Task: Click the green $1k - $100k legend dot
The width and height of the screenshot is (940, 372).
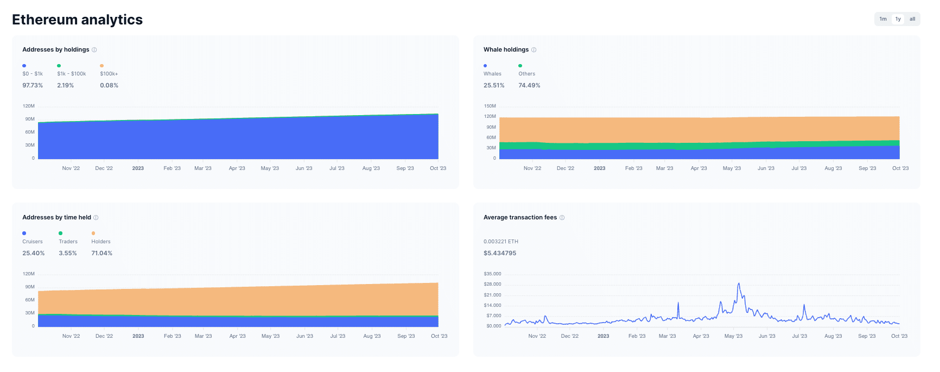Action: [x=59, y=66]
